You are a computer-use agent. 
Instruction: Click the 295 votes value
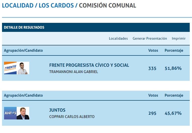point(152,113)
